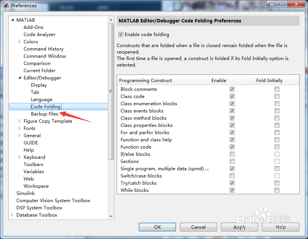Enable folding for Switch/case blocks
This screenshot has height=239, width=308.
pos(232,176)
